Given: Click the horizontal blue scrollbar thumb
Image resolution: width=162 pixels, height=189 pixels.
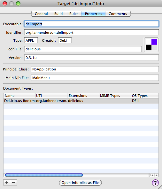Looking at the screenshot, I should [44, 175].
